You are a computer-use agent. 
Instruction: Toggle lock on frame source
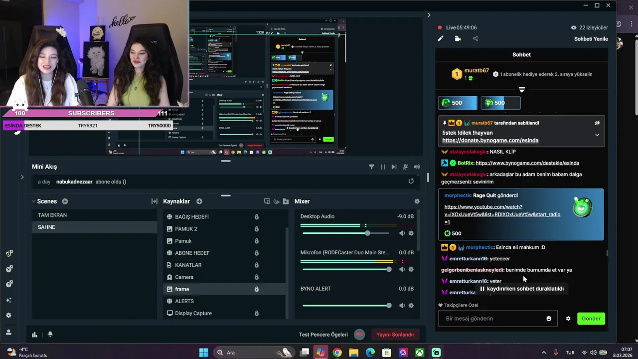[x=257, y=289]
